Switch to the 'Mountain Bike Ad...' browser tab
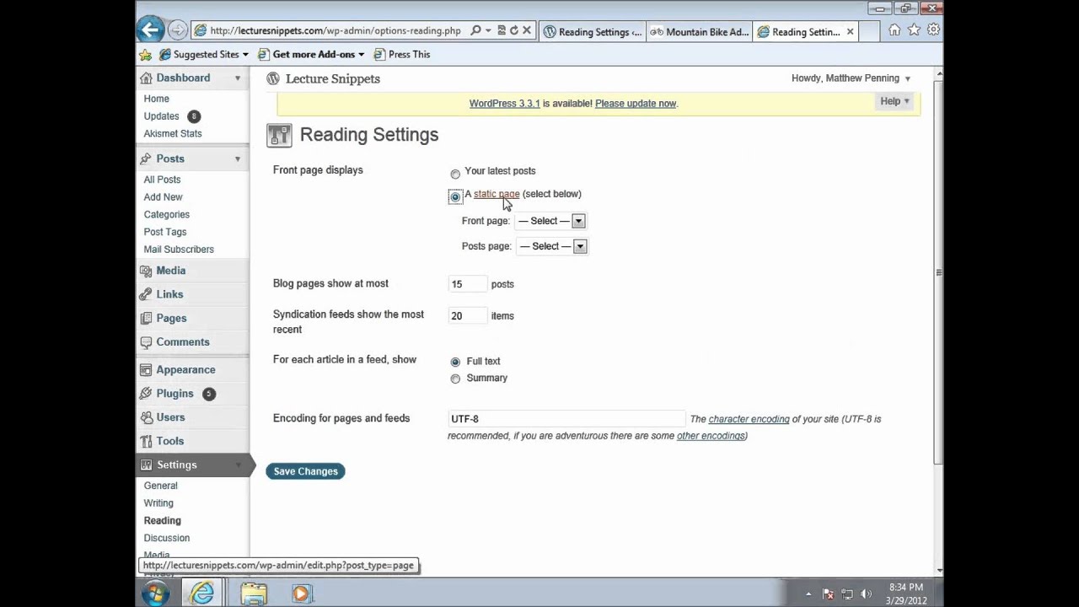 [x=699, y=32]
